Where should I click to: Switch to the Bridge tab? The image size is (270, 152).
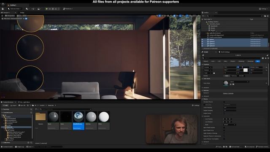pos(22,13)
